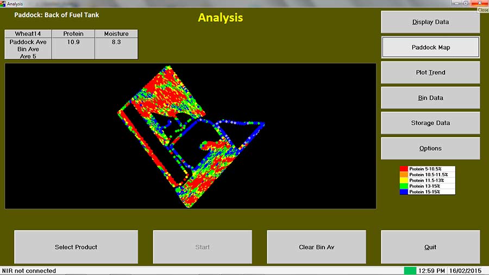Click the green Protein 13-15% legend swatch

tap(404, 186)
